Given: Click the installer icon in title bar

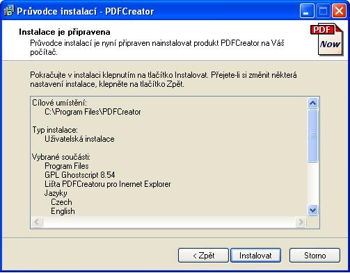Looking at the screenshot, I should click(x=9, y=11).
